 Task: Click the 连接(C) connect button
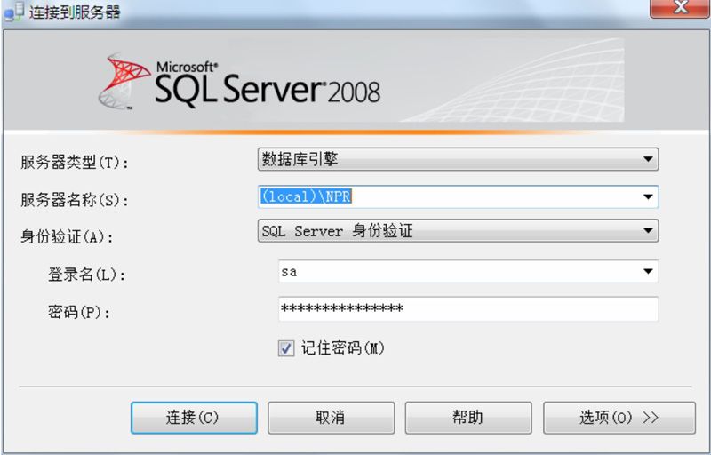pos(194,418)
